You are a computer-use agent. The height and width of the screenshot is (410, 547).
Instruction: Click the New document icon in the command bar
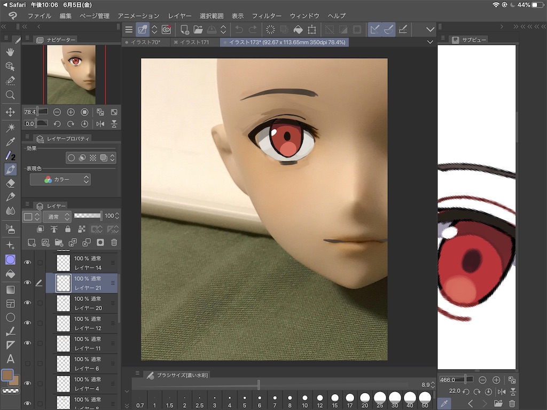tap(184, 30)
